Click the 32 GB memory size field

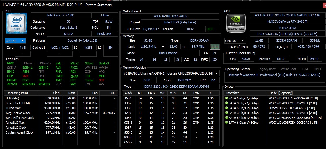point(148,40)
